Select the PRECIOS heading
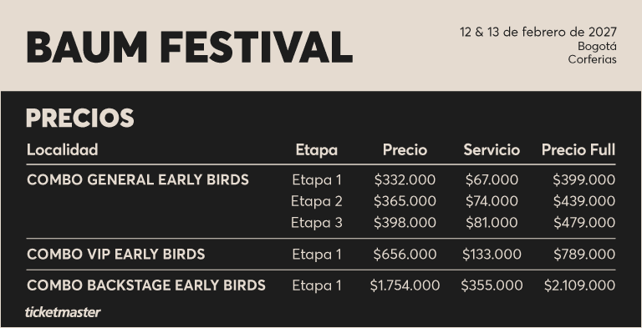This screenshot has height=328, width=642. 80,119
